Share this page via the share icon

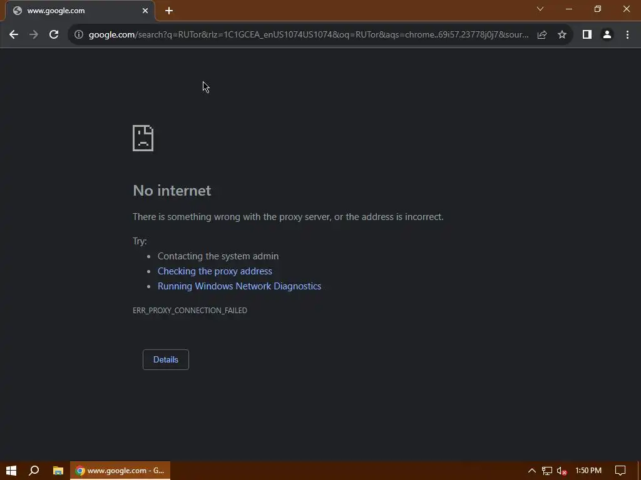[542, 35]
